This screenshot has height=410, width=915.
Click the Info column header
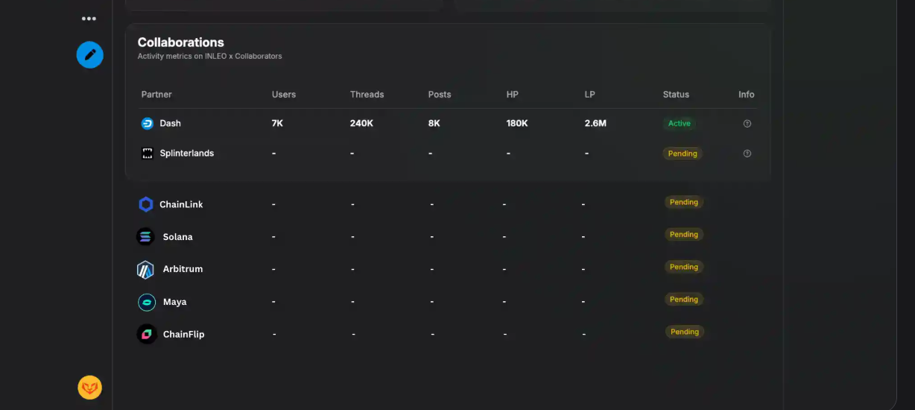(747, 95)
